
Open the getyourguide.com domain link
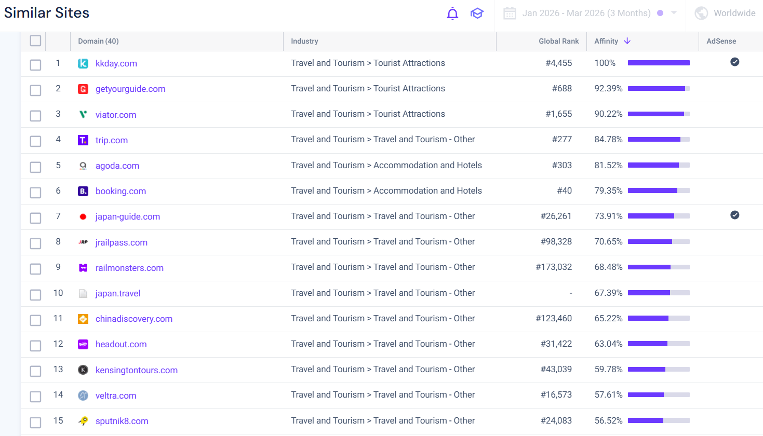point(130,89)
